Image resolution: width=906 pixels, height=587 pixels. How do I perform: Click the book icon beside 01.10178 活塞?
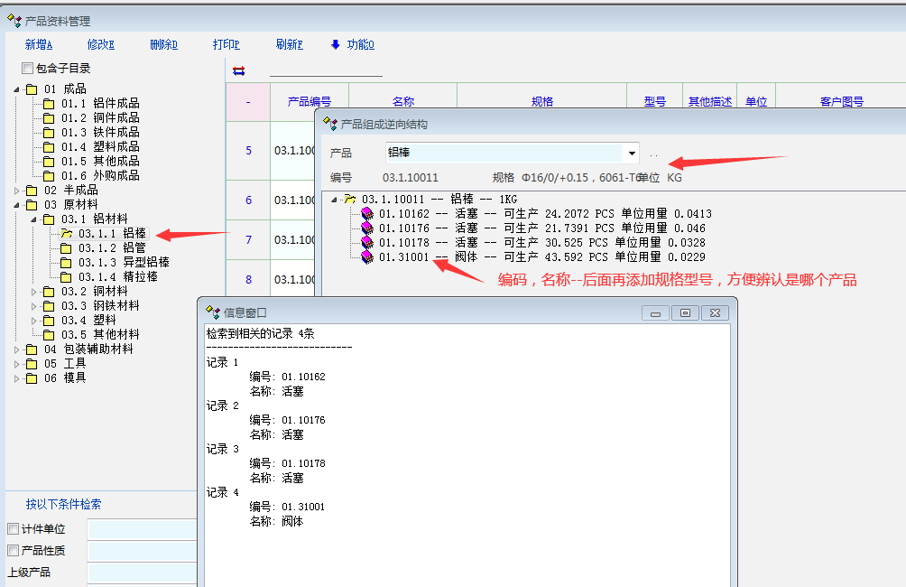[x=367, y=243]
